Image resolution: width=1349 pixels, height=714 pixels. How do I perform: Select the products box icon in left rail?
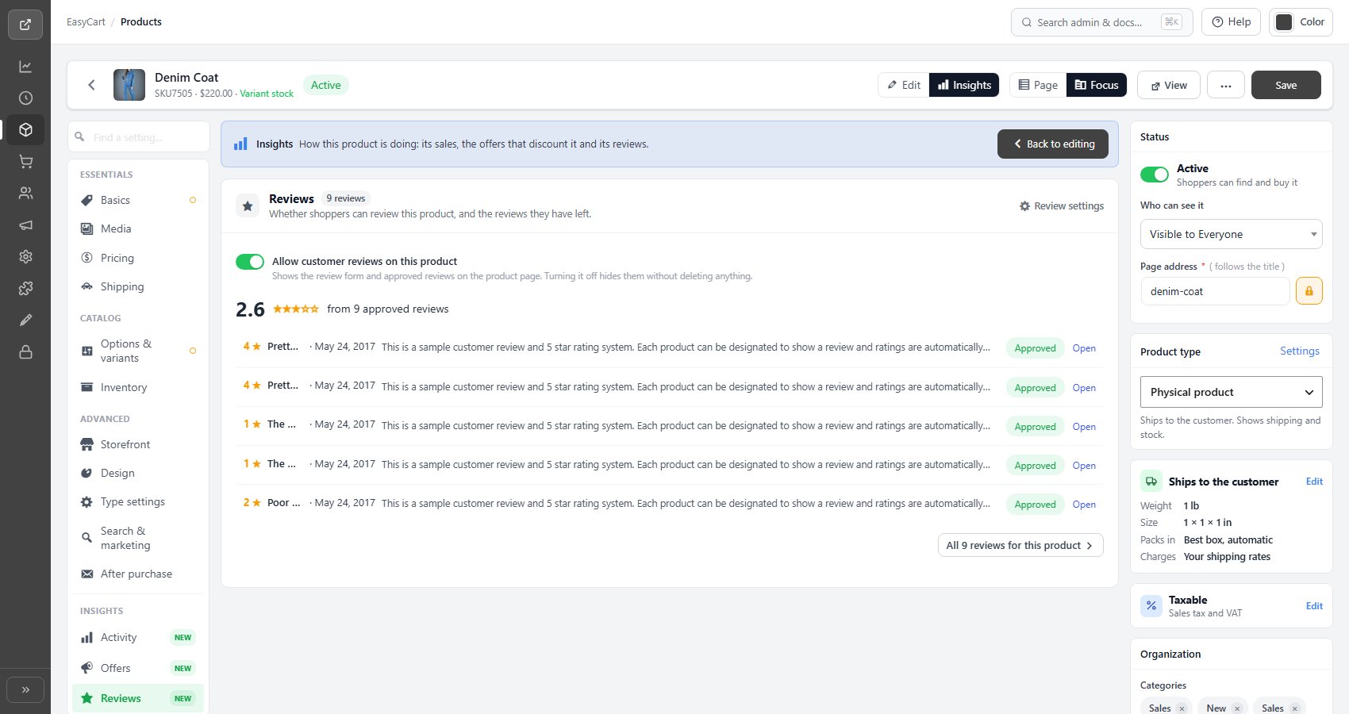[x=25, y=130]
